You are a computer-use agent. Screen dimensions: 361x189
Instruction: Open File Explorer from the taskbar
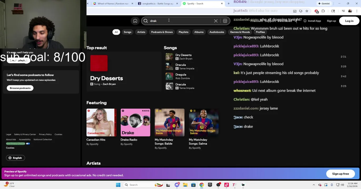point(185,185)
